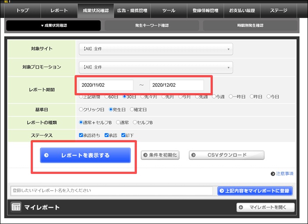Viewport: 308px width, 224px height.
Task: Select クリック日 as the base date
Action: [x=81, y=109]
